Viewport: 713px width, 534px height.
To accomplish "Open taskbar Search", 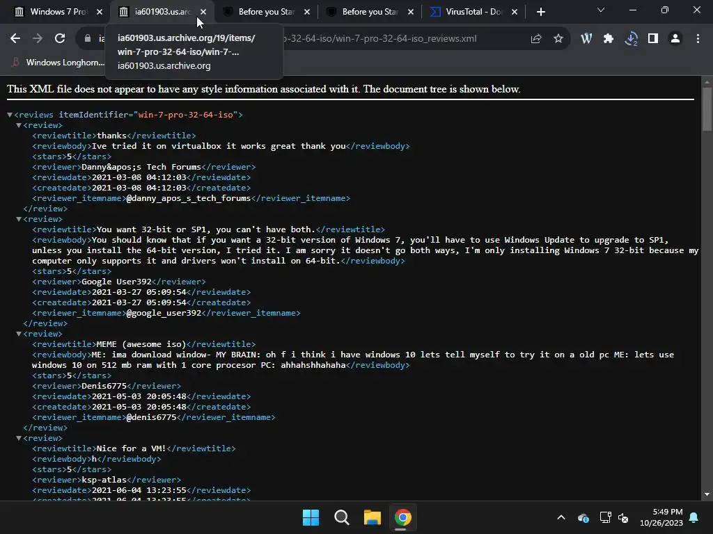I will [341, 517].
